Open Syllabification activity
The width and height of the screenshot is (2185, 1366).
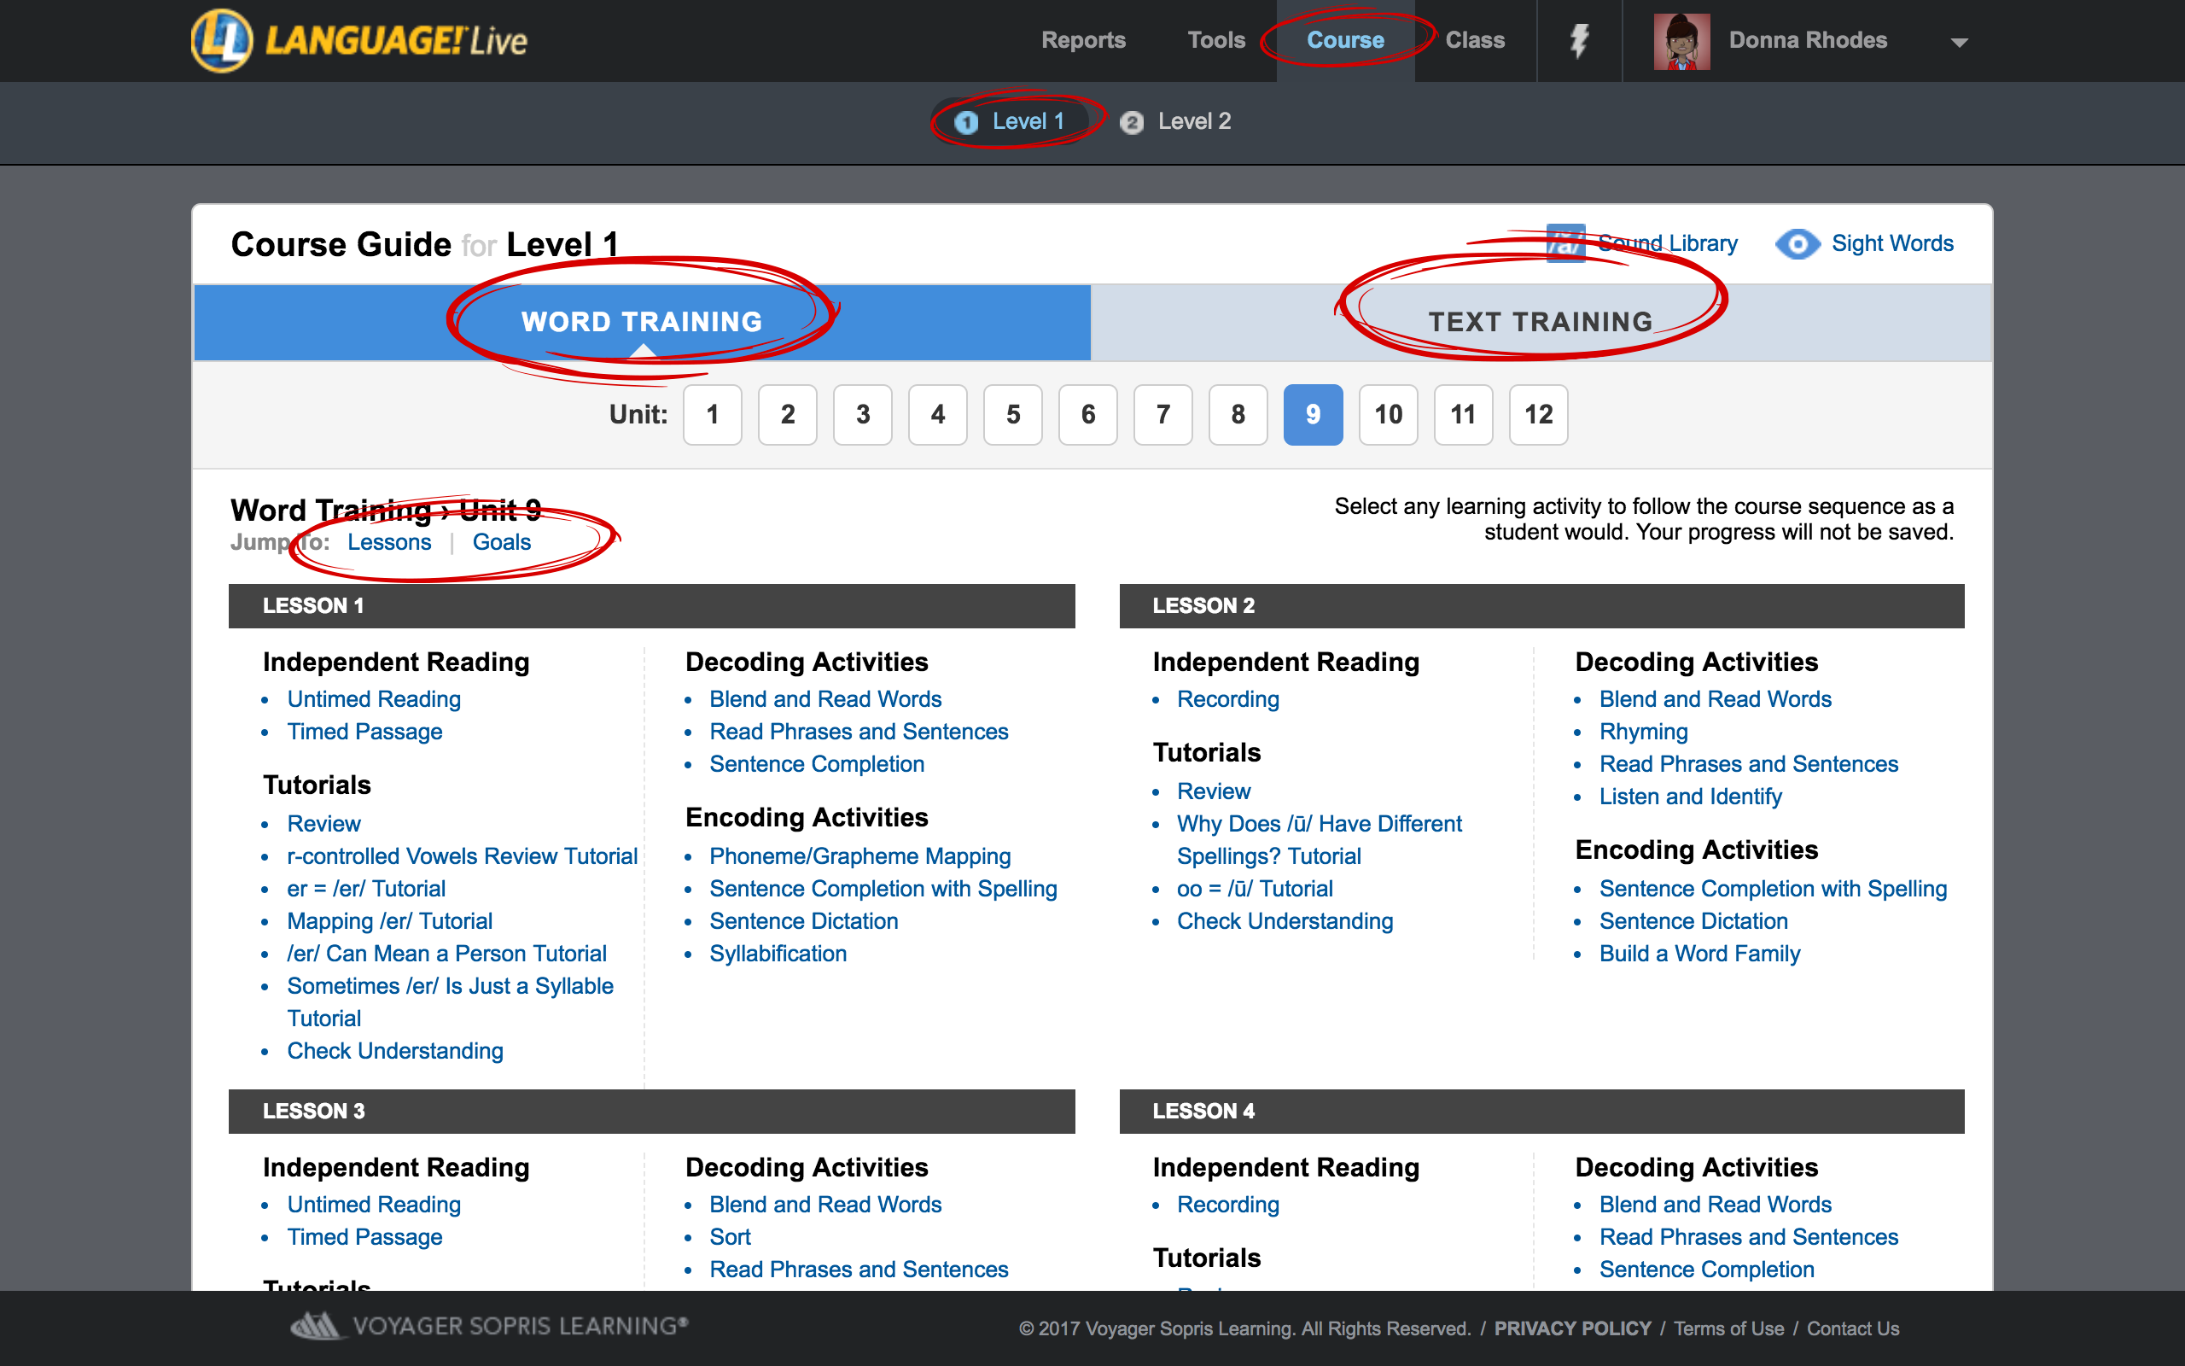click(x=778, y=954)
